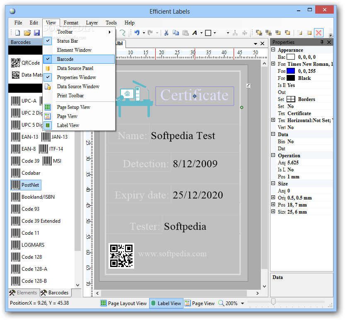Click the zoom slider handle in status bar
The width and height of the screenshot is (345, 320).
(x=273, y=302)
